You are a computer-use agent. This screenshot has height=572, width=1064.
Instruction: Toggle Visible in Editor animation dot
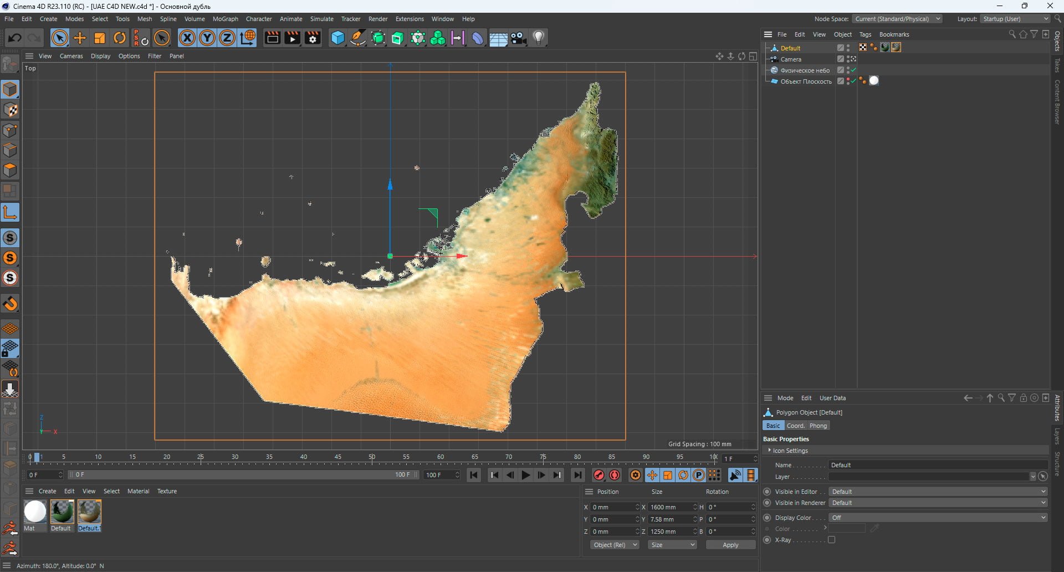(767, 492)
